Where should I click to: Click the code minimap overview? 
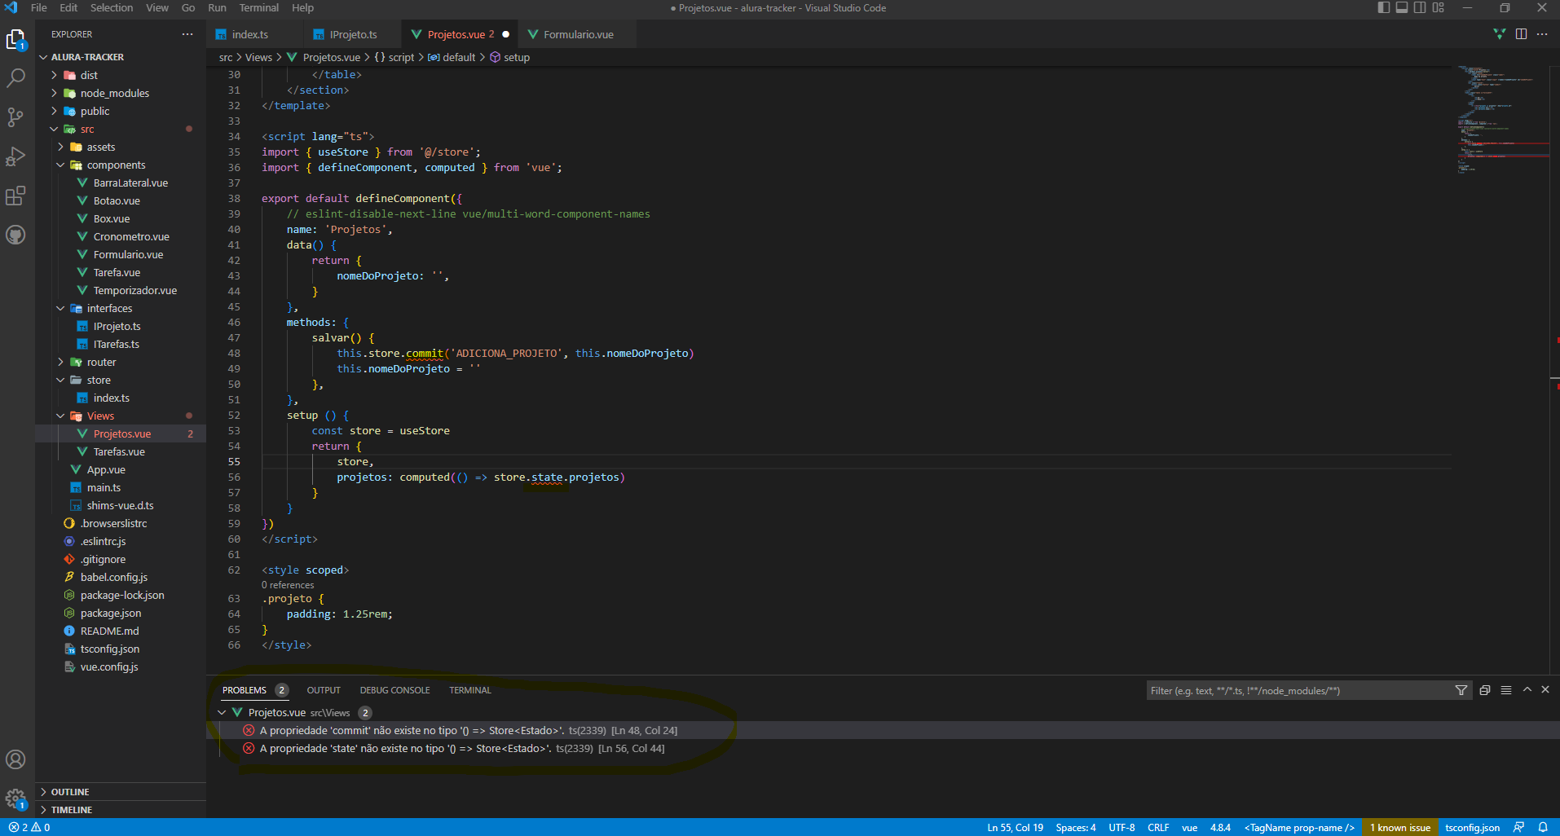click(1501, 121)
